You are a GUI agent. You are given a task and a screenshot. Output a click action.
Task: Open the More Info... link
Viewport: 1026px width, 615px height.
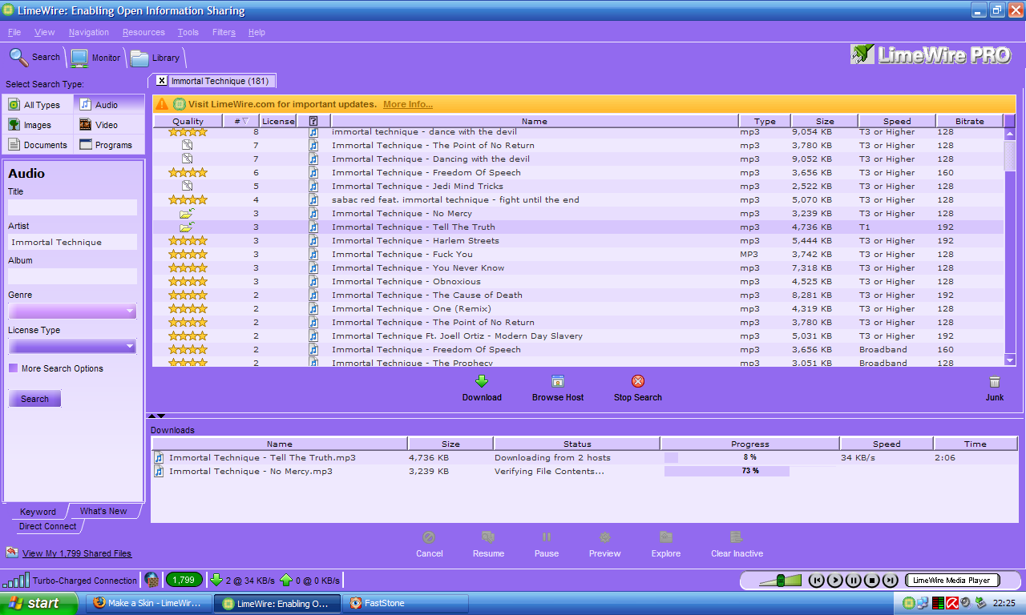[x=408, y=104]
